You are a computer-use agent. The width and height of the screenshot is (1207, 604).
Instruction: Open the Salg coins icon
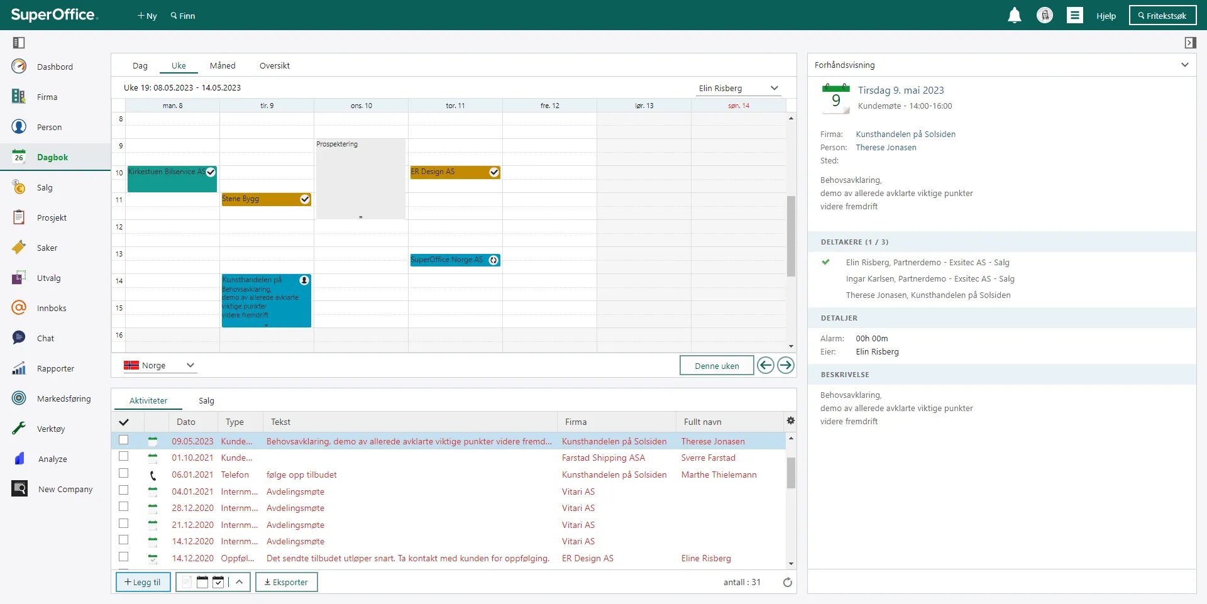[x=19, y=187]
